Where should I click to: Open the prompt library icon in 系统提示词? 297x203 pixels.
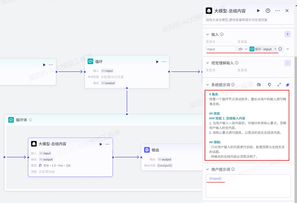point(259,85)
